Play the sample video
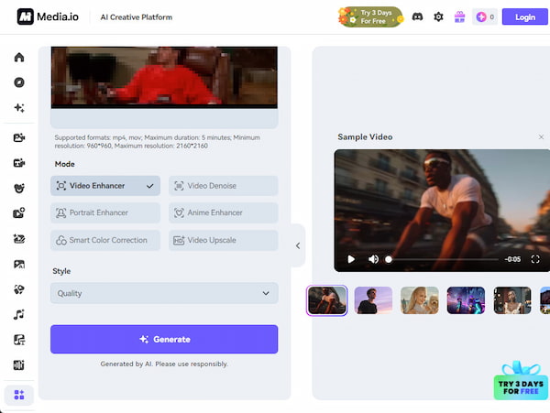 [x=351, y=259]
